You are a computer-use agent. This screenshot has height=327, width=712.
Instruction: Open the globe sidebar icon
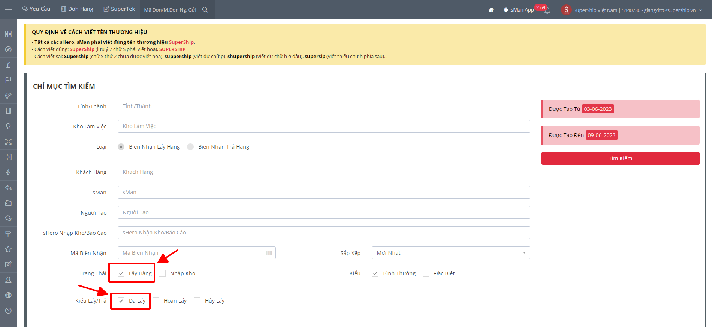[8, 295]
